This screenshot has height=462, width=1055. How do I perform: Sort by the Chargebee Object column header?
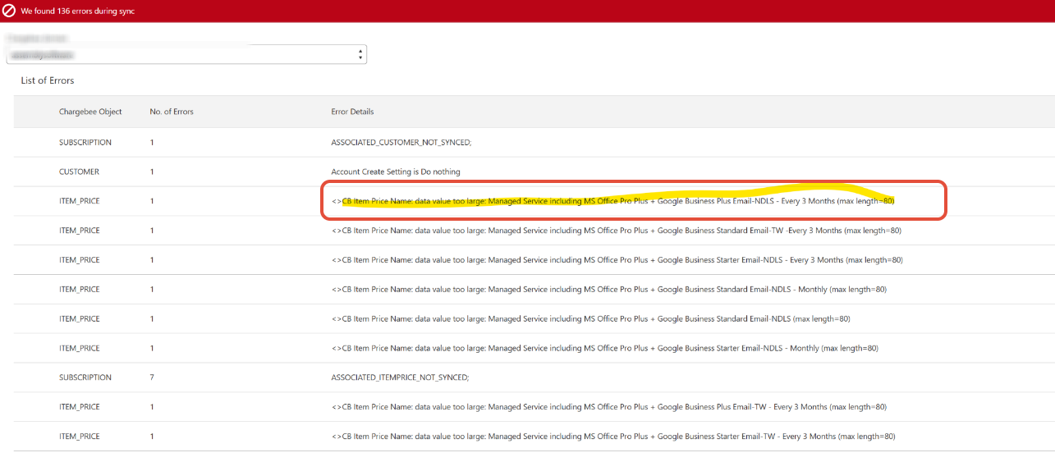pos(90,112)
